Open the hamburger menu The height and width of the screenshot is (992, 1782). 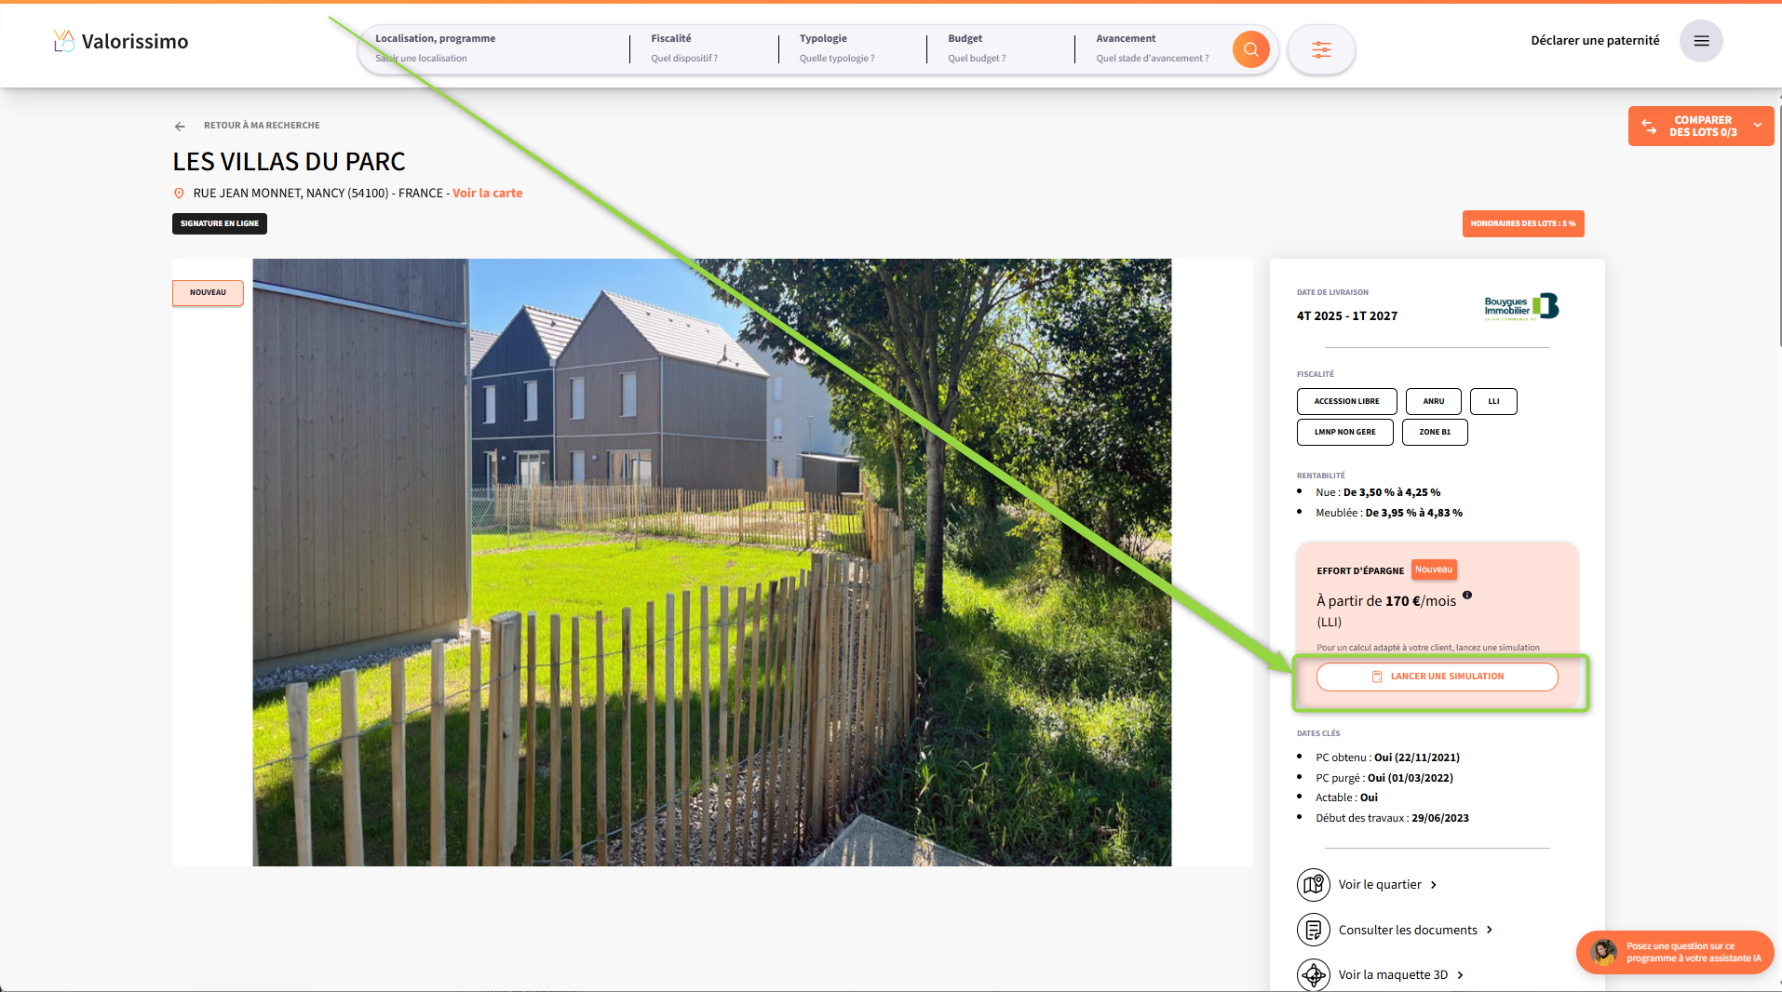[1700, 41]
